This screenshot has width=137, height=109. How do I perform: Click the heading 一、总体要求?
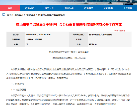[x=17, y=84]
